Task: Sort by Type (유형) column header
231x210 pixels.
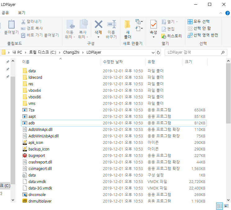Action: 151,62
